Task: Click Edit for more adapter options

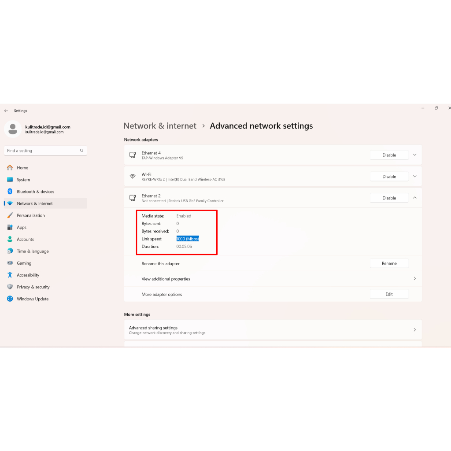Action: [389, 294]
